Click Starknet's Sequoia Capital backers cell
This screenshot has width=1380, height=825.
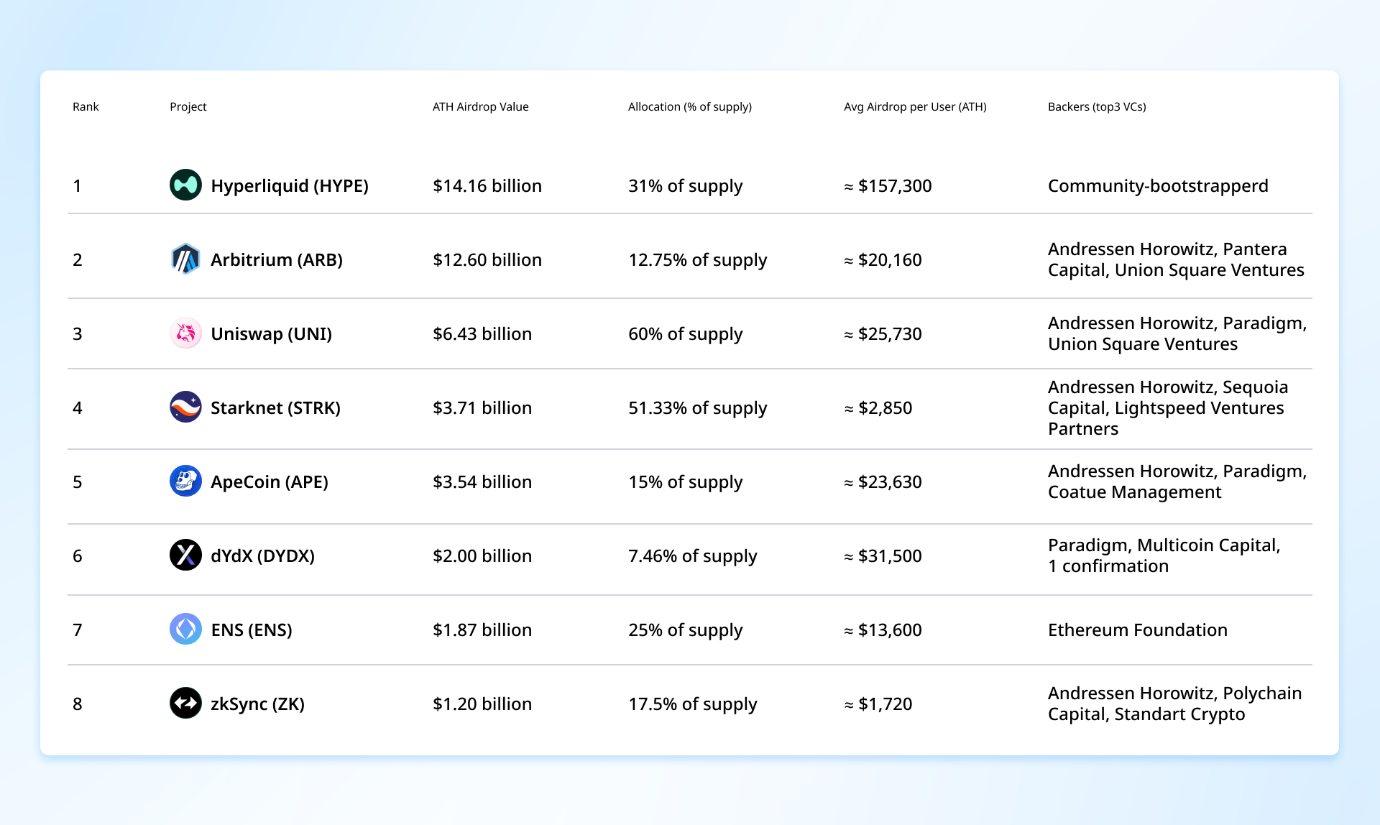point(1168,407)
